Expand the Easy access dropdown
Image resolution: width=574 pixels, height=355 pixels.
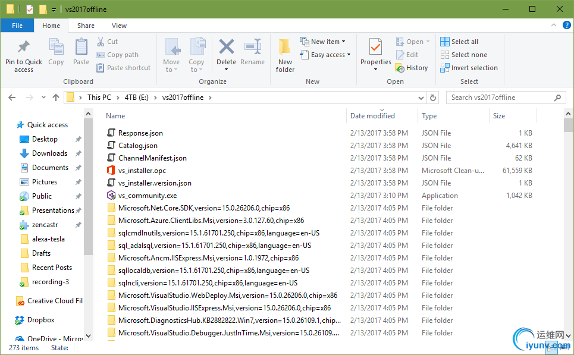(349, 55)
